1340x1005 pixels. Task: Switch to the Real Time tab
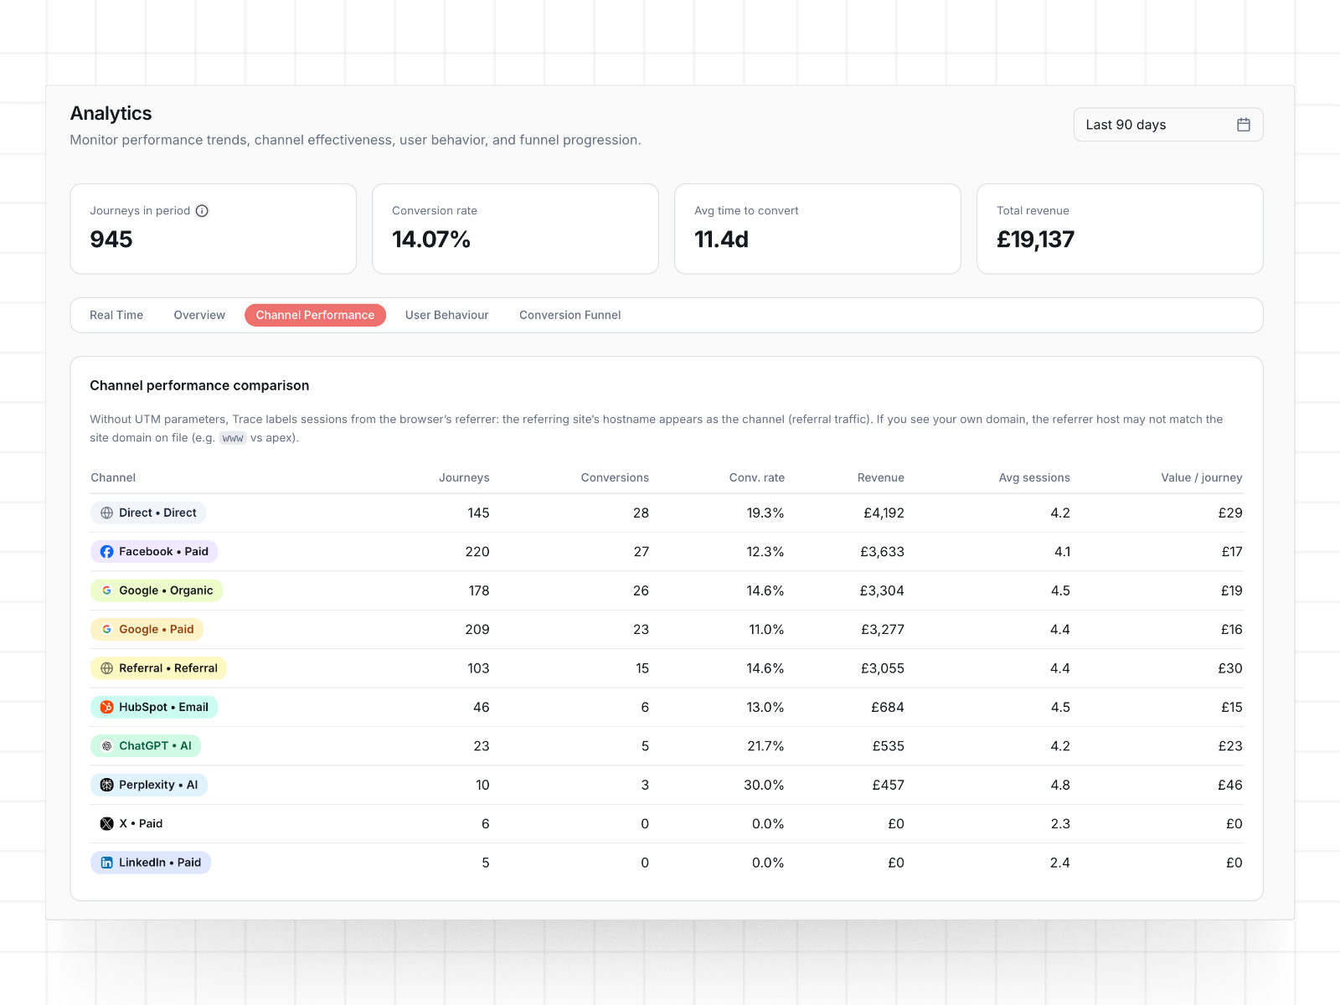pos(116,316)
